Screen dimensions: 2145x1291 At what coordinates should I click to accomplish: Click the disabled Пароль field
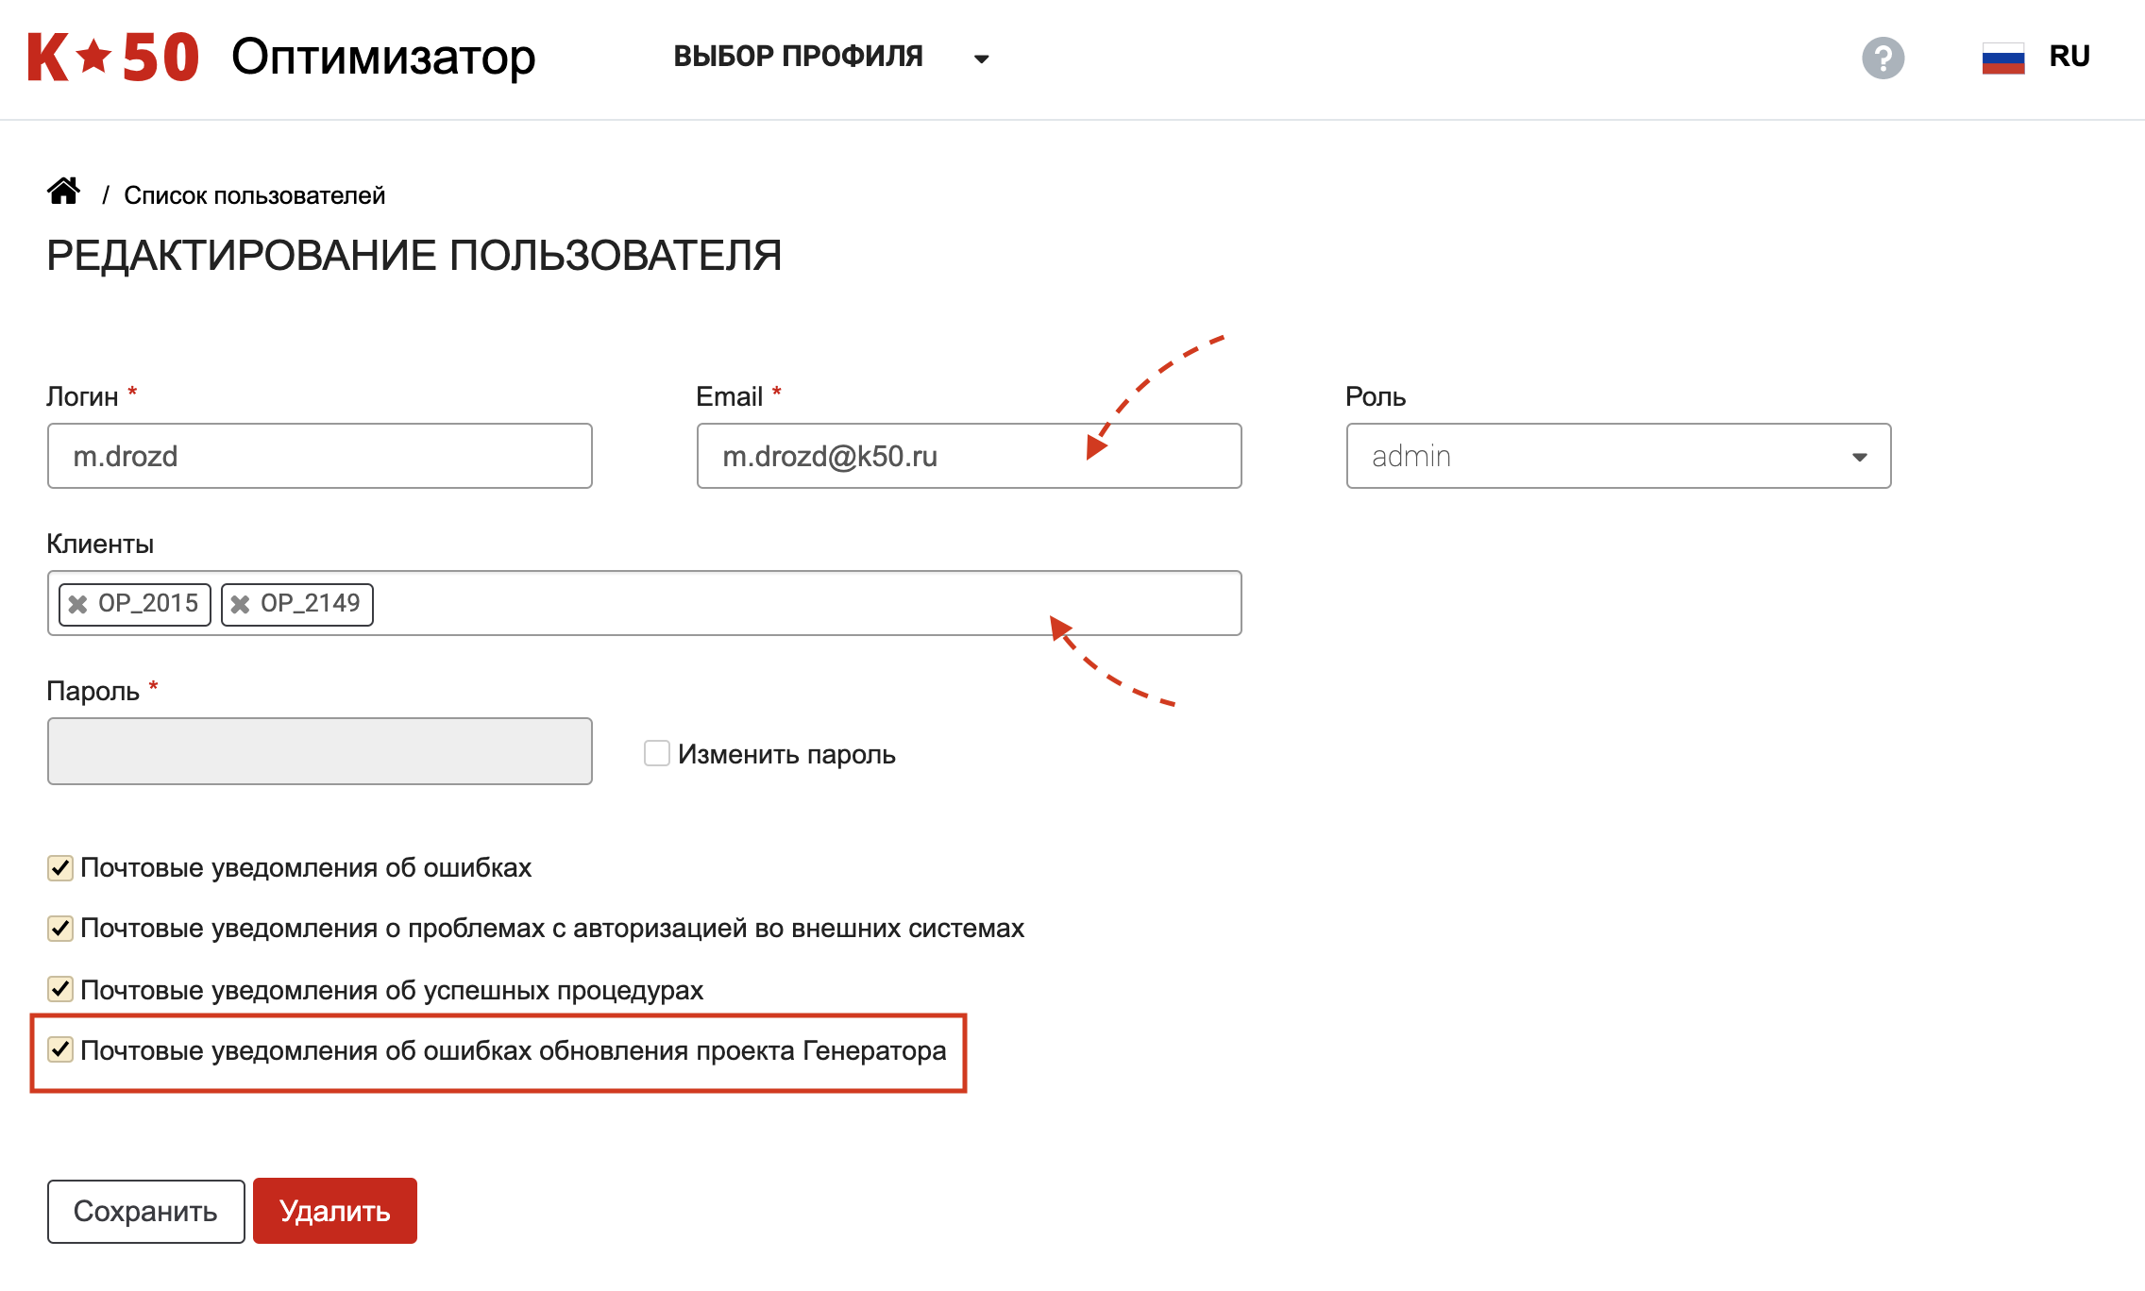(320, 751)
